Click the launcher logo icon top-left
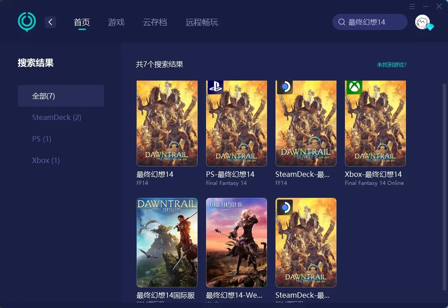The image size is (448, 308). pos(26,21)
